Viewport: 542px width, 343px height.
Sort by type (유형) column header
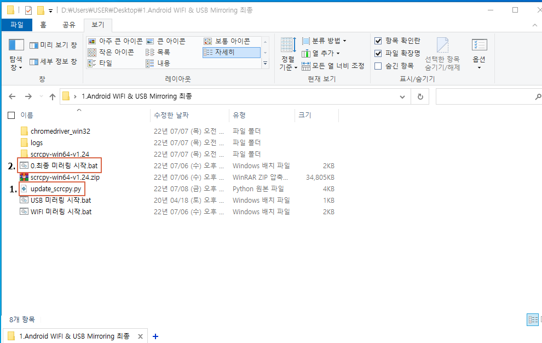(239, 115)
